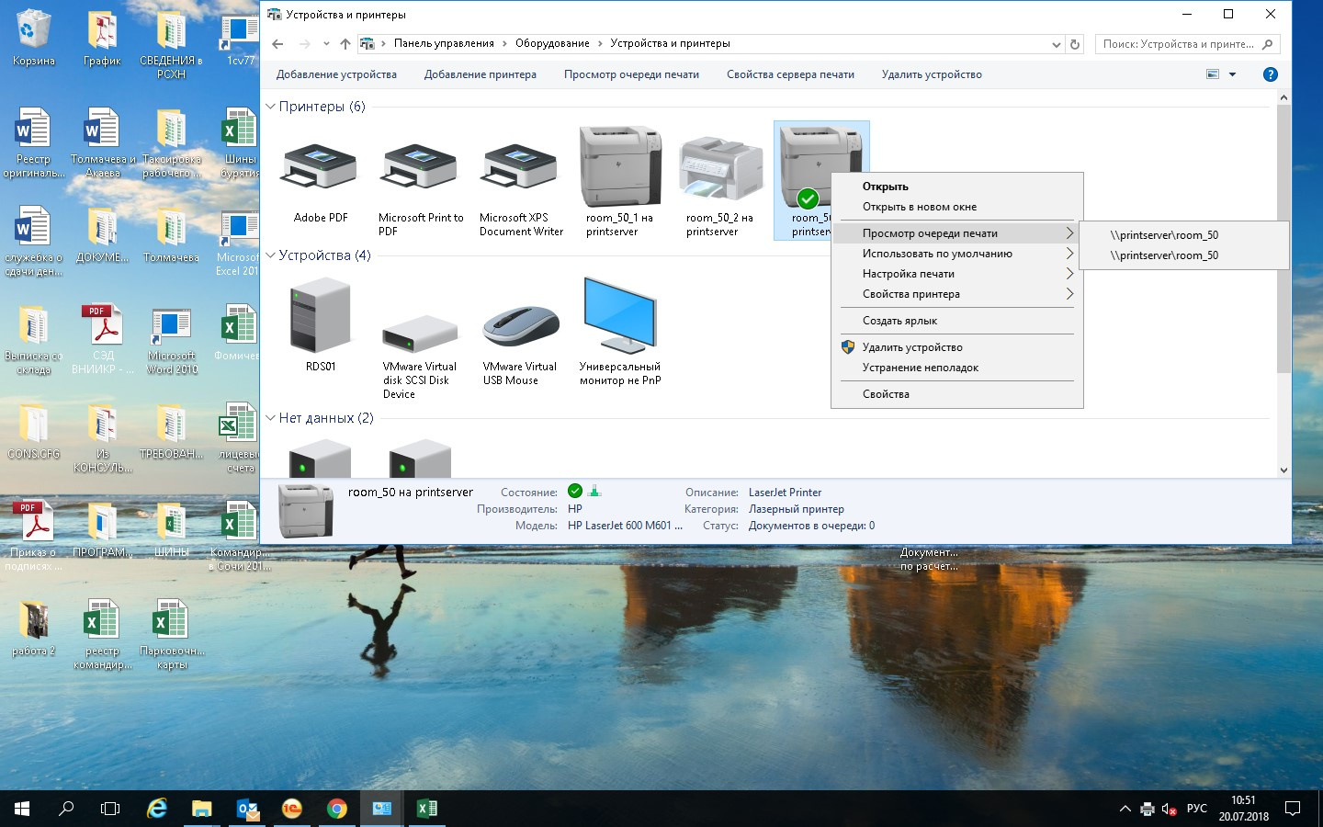Click the back navigation arrow
1323x827 pixels.
pyautogui.click(x=277, y=43)
